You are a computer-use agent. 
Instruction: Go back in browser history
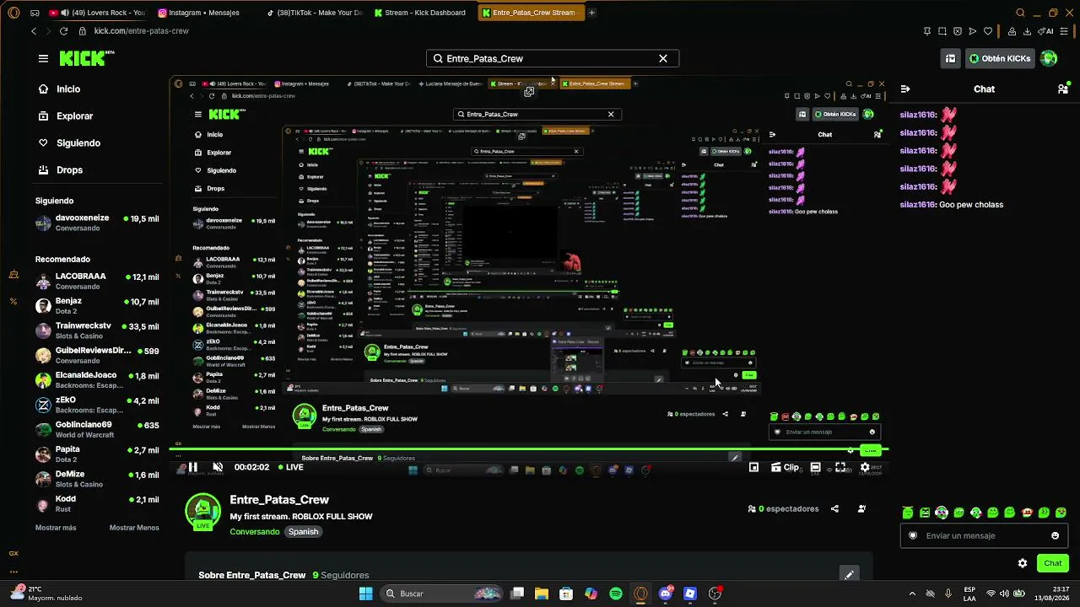[34, 31]
